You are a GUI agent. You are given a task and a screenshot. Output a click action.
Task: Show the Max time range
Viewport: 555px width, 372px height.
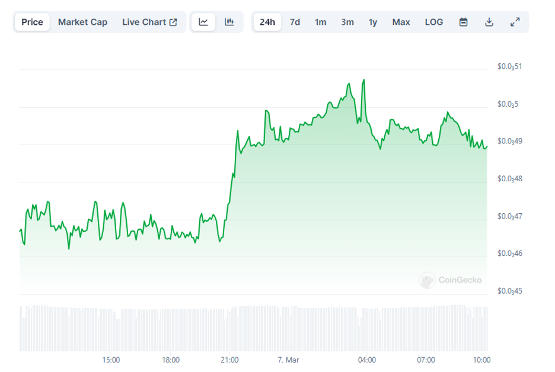[401, 22]
